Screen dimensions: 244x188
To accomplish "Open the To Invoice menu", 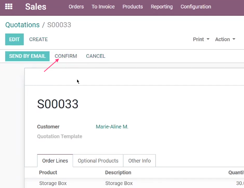I will pos(103,7).
